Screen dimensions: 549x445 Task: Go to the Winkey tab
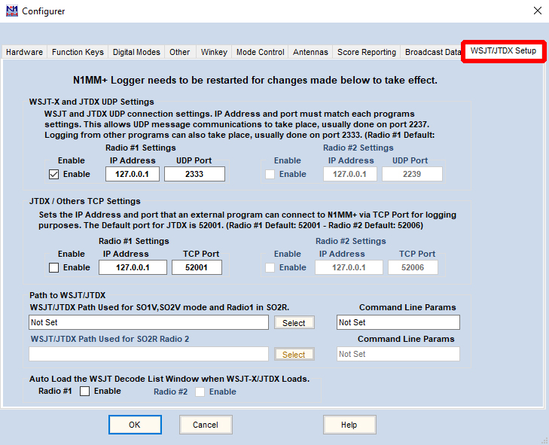coord(214,52)
